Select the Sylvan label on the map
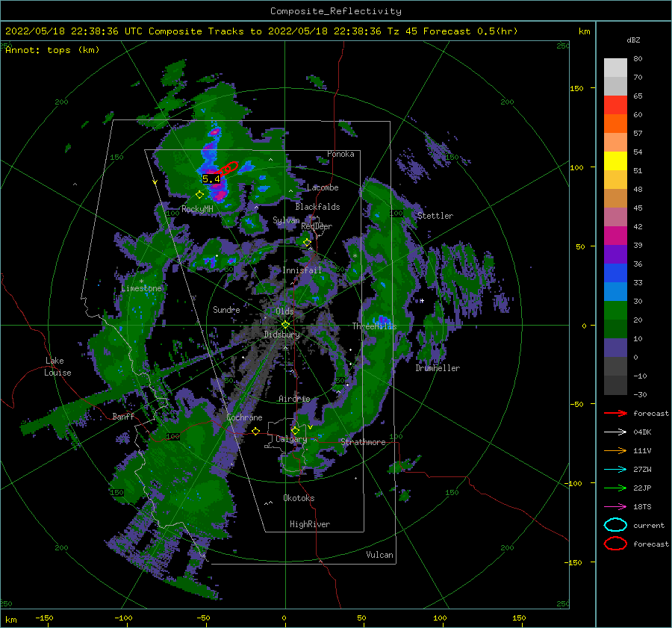Screen dimensions: 672x628 pos(286,220)
